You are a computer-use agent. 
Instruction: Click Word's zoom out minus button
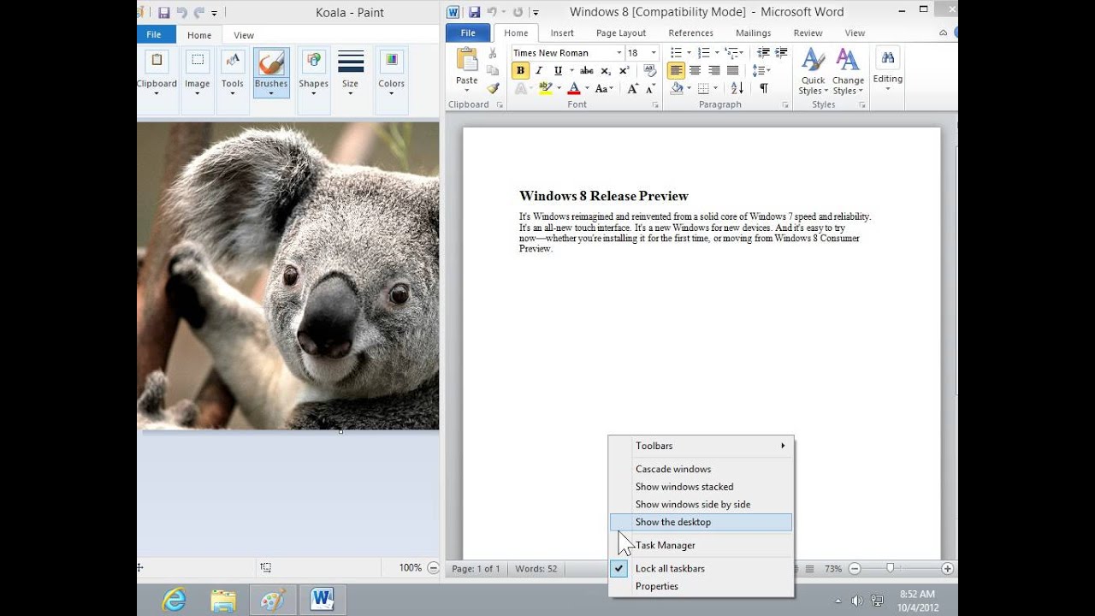click(855, 569)
